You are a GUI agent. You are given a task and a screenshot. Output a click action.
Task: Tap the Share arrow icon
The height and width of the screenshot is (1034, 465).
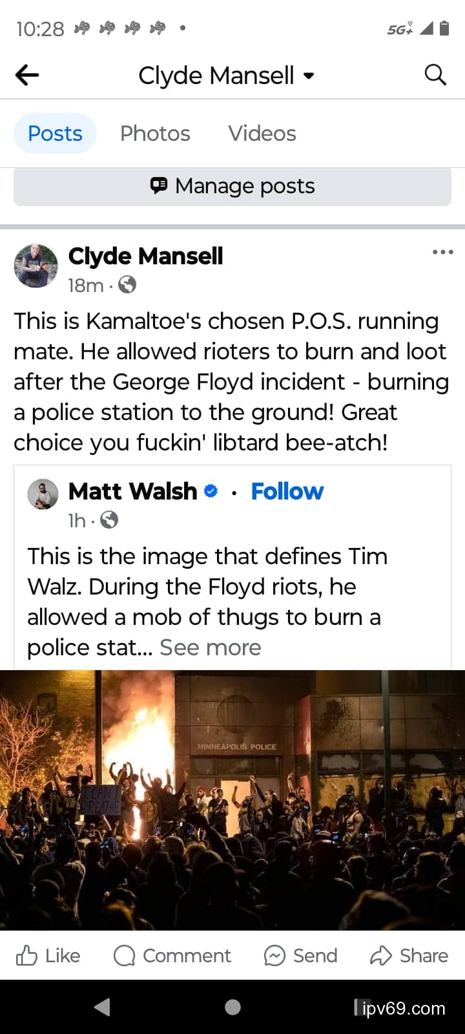pyautogui.click(x=381, y=955)
